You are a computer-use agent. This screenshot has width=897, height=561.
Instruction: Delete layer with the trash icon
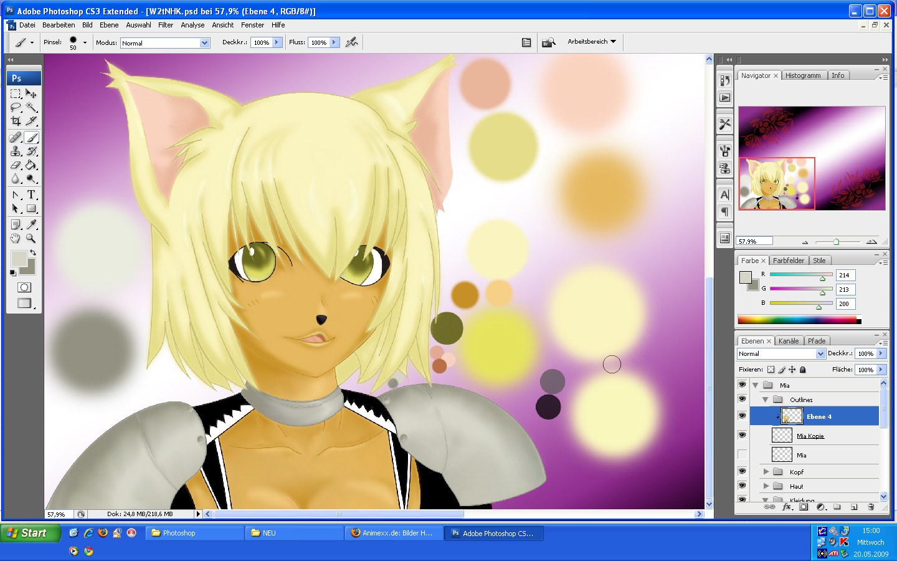point(871,507)
